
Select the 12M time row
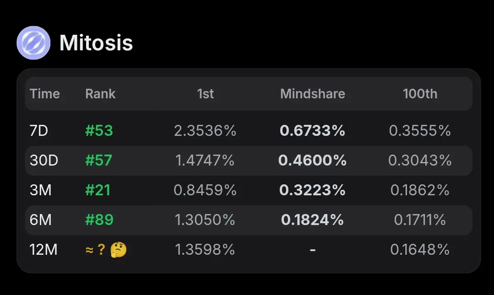(x=249, y=250)
